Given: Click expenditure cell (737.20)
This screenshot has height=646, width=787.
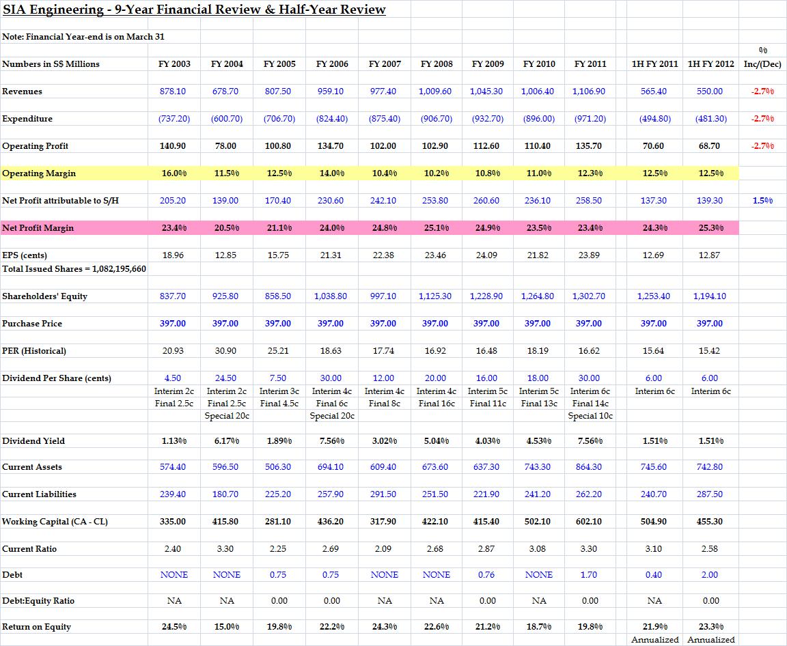Looking at the screenshot, I should click(x=174, y=119).
